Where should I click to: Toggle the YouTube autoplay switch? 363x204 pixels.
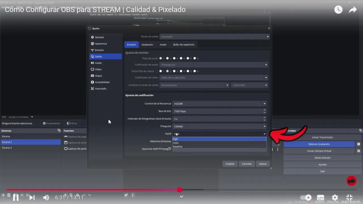tap(306, 197)
